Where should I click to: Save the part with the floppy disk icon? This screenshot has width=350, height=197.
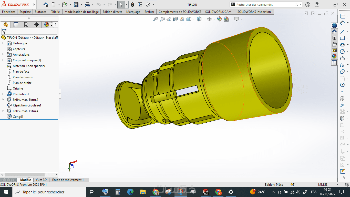[x=76, y=5]
